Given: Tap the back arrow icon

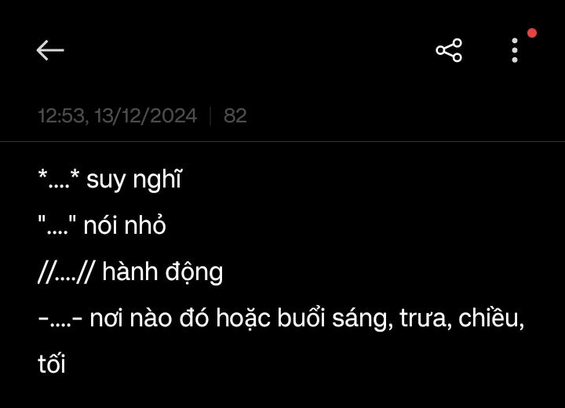Looking at the screenshot, I should click(x=50, y=50).
